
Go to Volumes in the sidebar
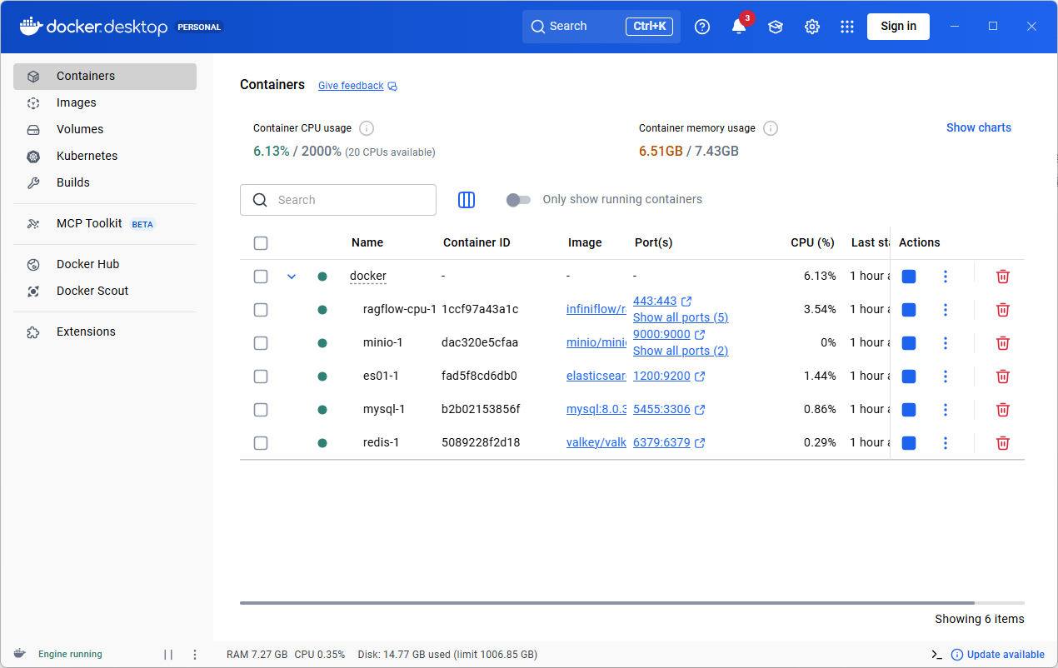[x=80, y=129]
